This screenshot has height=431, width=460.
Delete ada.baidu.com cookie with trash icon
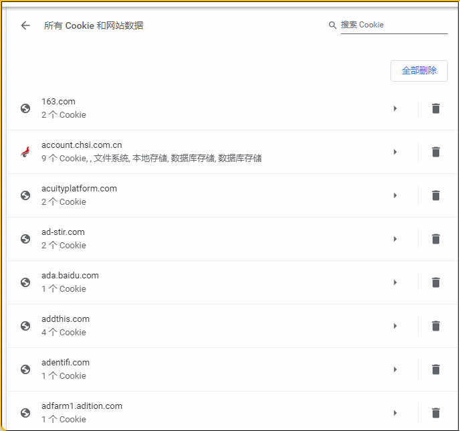tap(436, 282)
